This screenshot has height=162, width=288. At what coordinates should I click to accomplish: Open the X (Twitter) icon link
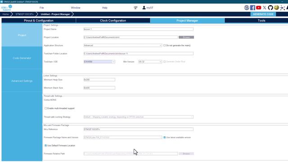point(265,8)
